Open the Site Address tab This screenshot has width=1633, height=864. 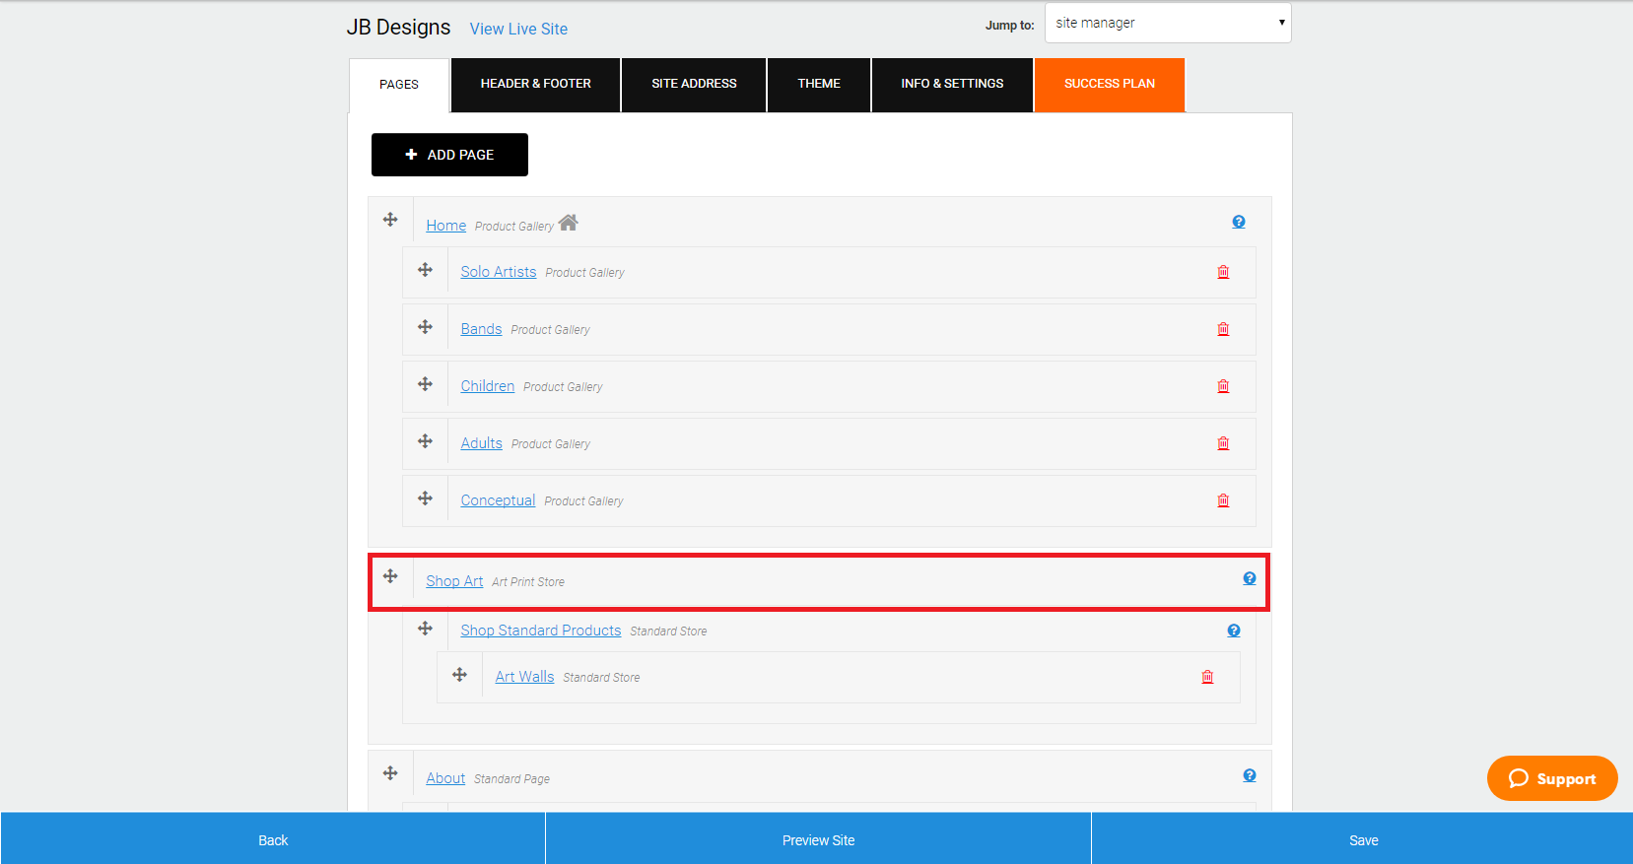pyautogui.click(x=694, y=85)
